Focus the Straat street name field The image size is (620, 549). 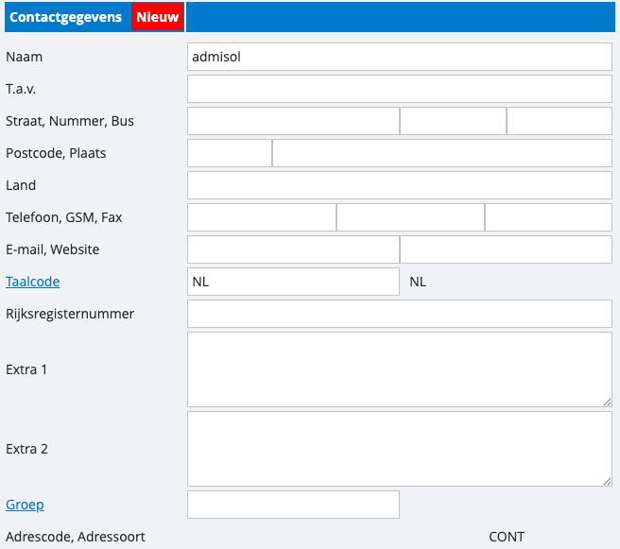[x=293, y=121]
